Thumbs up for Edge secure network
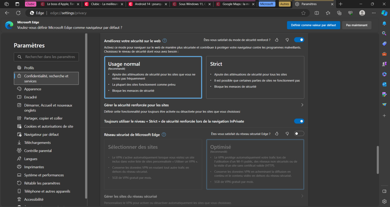Viewport: 390px width, 207px height. point(277,134)
